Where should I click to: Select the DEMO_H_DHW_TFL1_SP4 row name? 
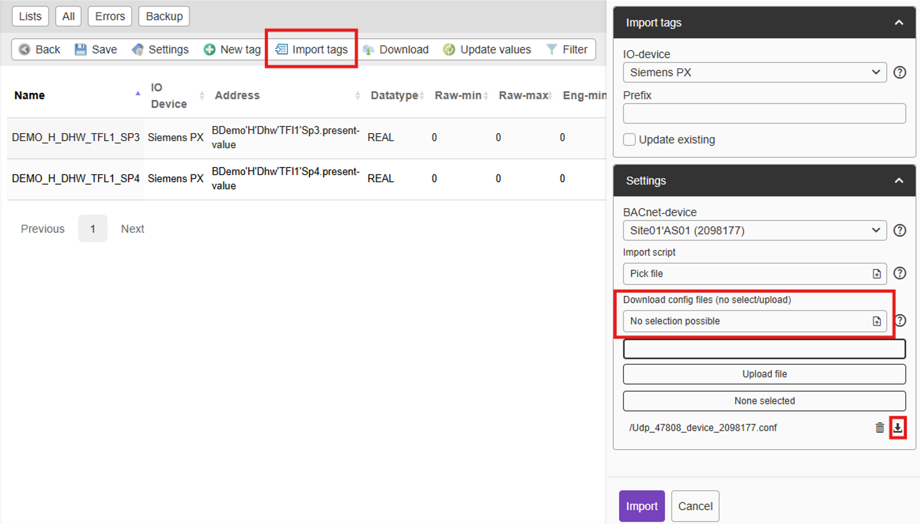point(76,179)
